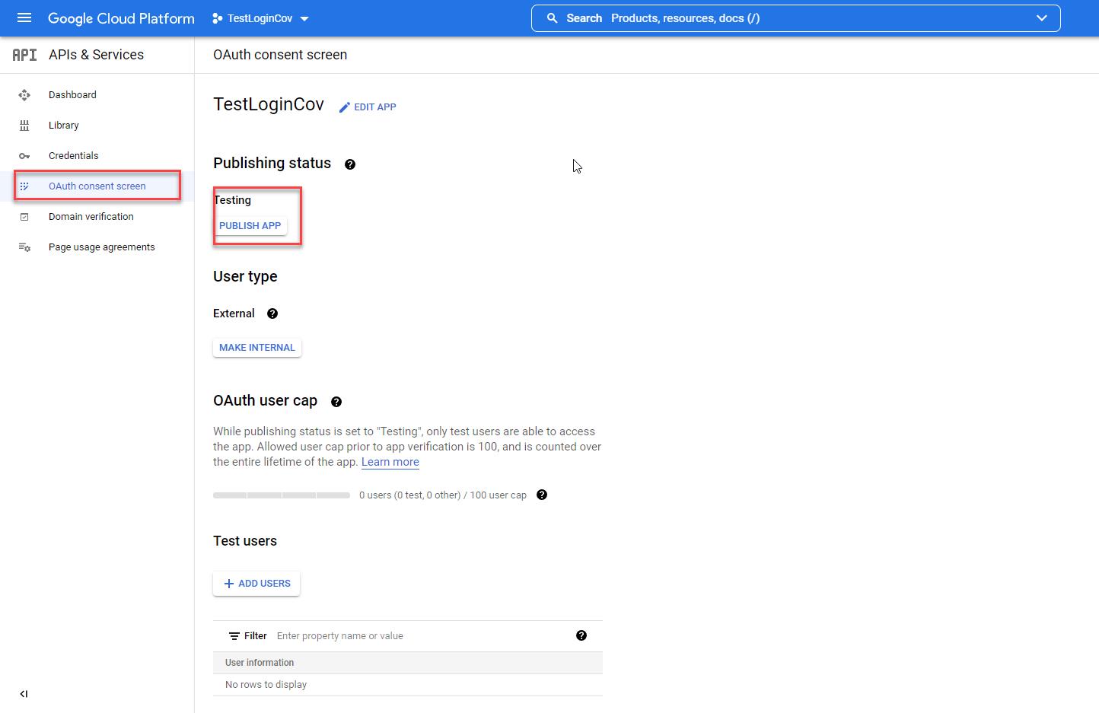Click the EDIT APP pencil icon
Viewport: 1099px width, 713px height.
pyautogui.click(x=345, y=107)
